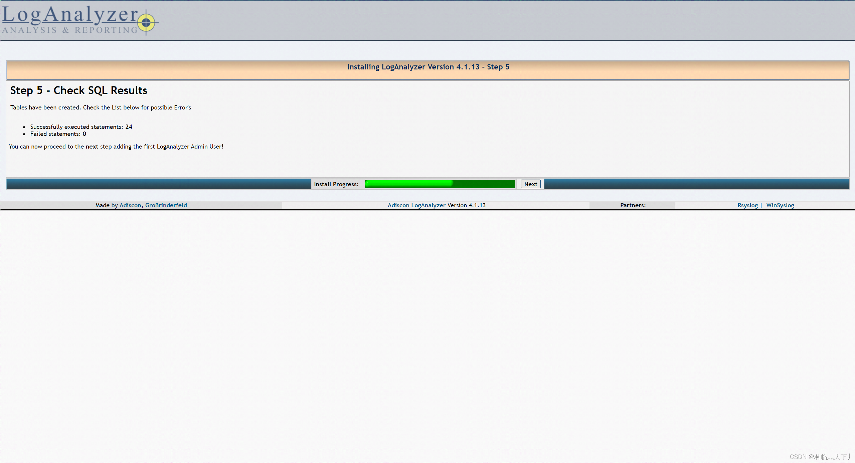The image size is (855, 463).
Task: Click the Next button
Action: (530, 184)
